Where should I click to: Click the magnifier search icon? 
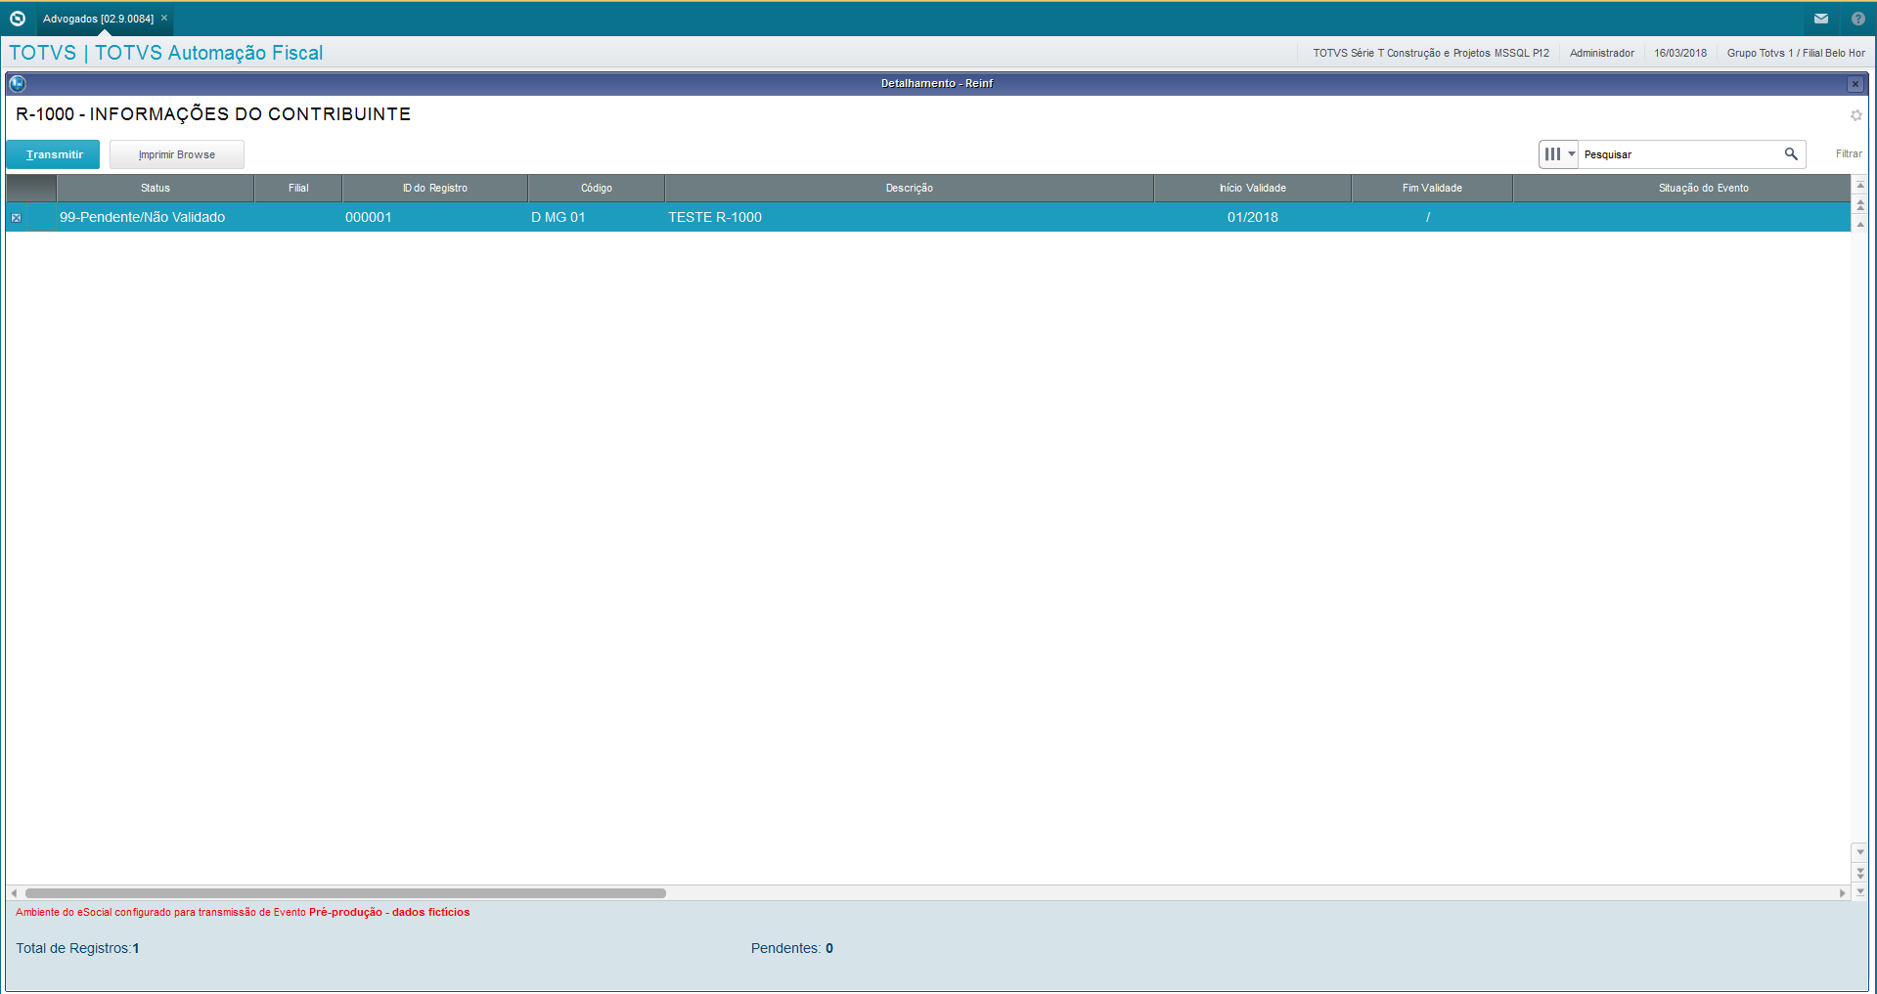click(x=1791, y=154)
